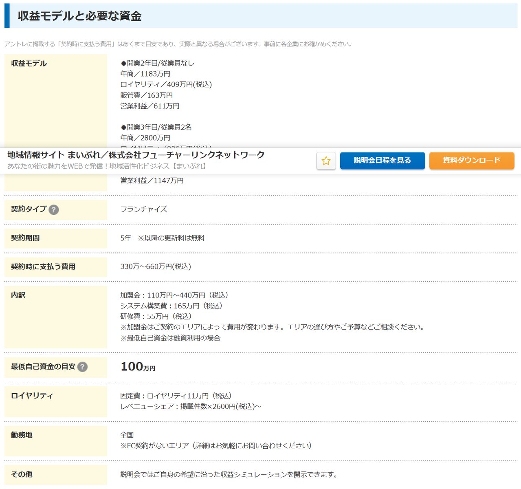Click the フランチャイズ contract type value
The image size is (521, 489).
pyautogui.click(x=144, y=209)
